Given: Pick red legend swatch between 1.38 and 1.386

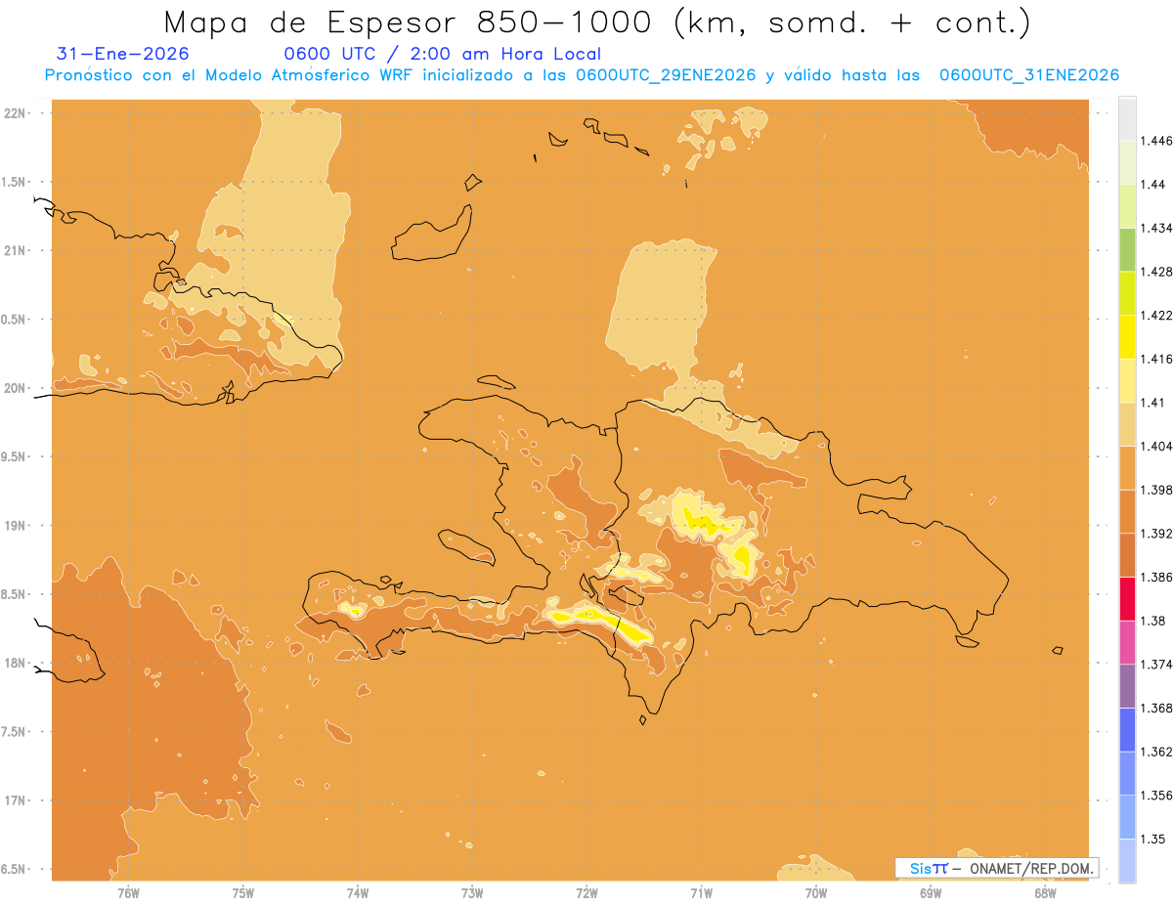Looking at the screenshot, I should pos(1127,598).
